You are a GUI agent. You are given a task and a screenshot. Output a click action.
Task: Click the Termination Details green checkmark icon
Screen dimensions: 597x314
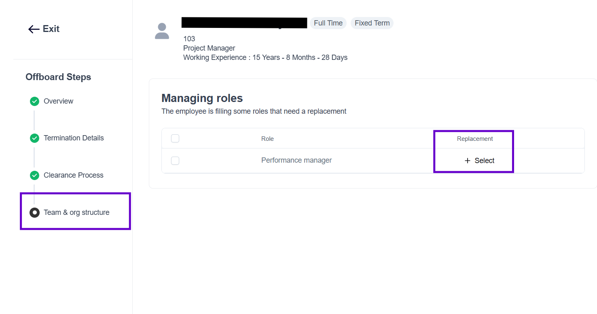tap(35, 138)
